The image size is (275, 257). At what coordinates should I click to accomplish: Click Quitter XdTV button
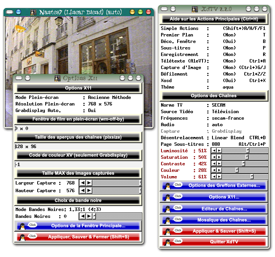pos(214,242)
